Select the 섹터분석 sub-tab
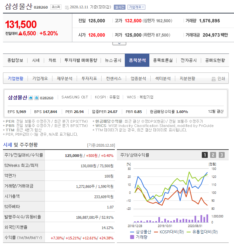Screen dimensions: 234x244 (163, 78)
